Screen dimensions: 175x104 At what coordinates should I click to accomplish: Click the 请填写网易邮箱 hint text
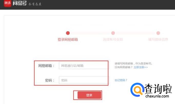tap(133, 64)
